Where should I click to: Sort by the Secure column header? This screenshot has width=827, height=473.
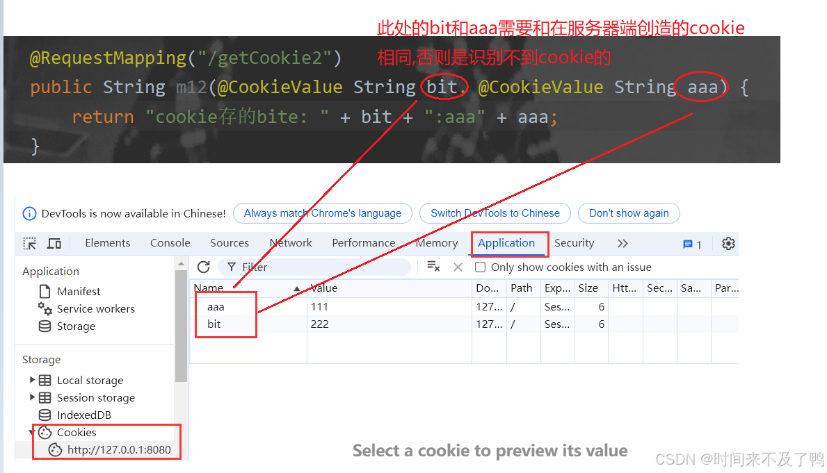coord(660,288)
